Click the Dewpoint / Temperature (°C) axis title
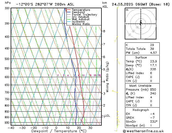172x133 pixels. pyautogui.click(x=59, y=131)
